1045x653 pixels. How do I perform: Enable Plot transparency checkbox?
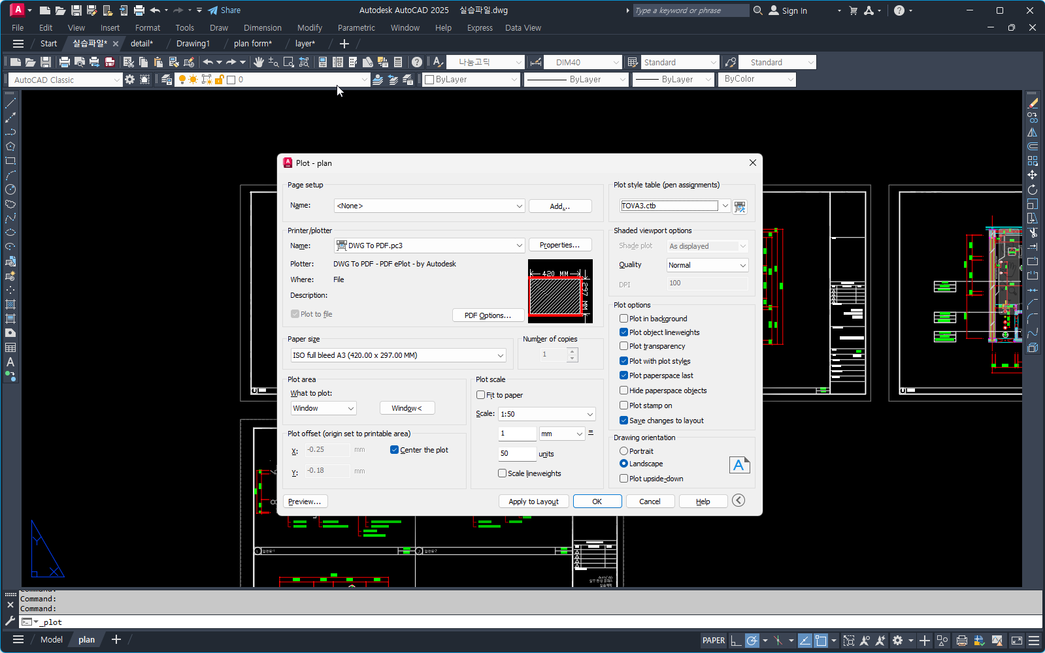pyautogui.click(x=623, y=346)
